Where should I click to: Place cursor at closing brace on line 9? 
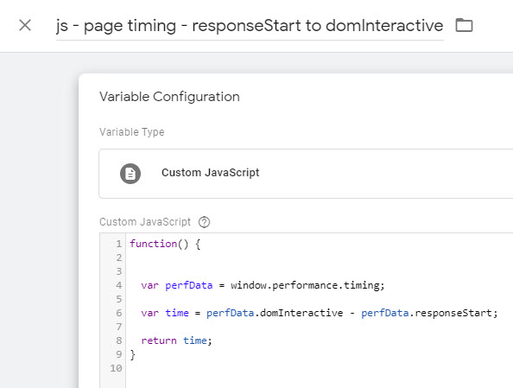tap(132, 354)
